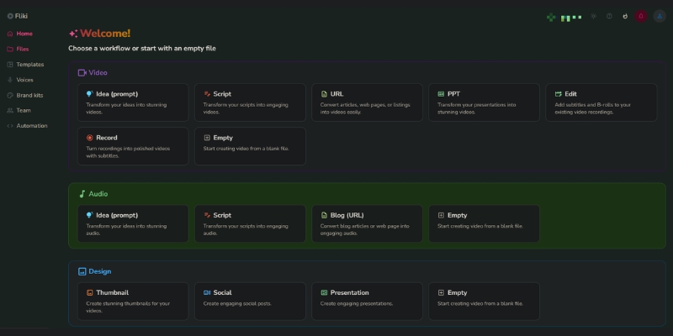Go to Templates in the sidebar
Viewport: 673px width, 336px height.
(x=25, y=65)
